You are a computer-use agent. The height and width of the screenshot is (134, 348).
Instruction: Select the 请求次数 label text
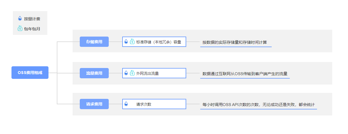[x=144, y=104]
